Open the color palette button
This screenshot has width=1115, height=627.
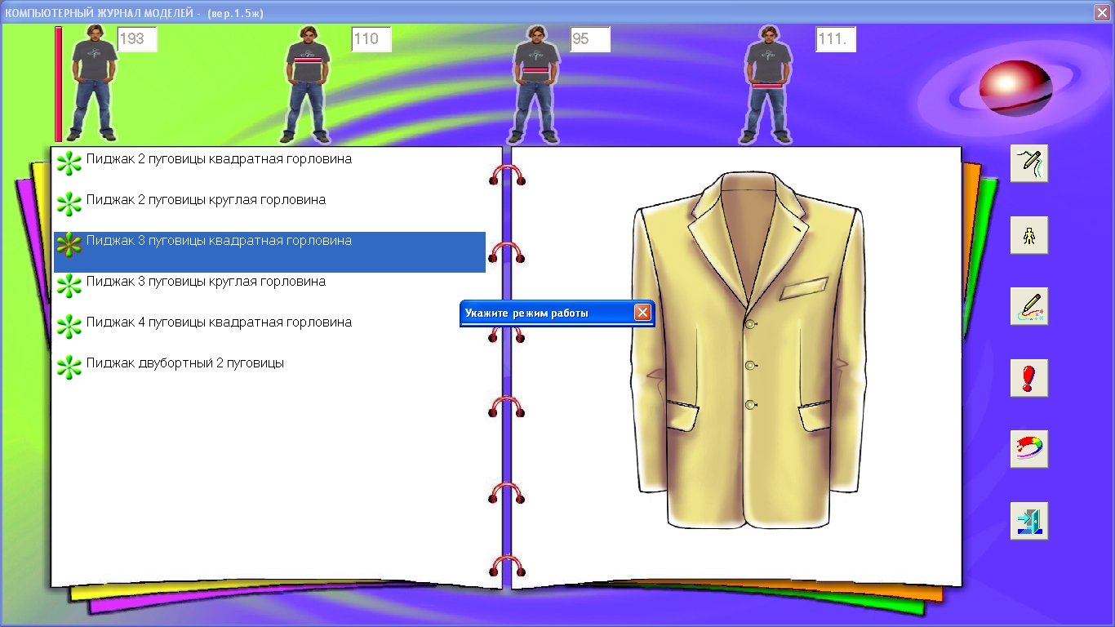1028,449
